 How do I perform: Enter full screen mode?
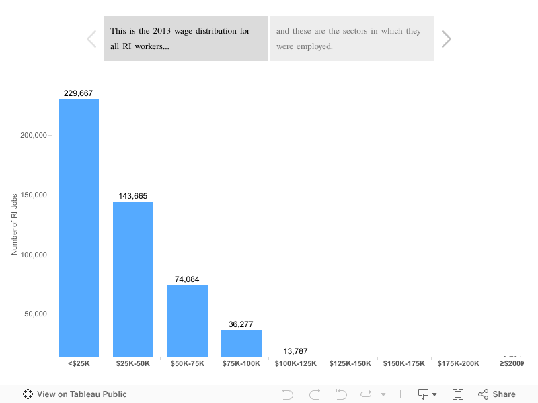click(458, 394)
